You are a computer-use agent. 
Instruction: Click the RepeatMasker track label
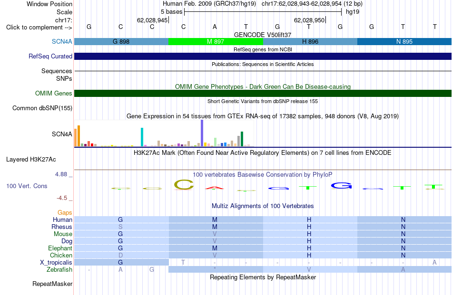tap(52, 284)
